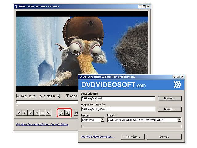Image resolution: width=197 pixels, height=148 pixels.
Task: Click the DVDVideoSoft triple-chevron logo icon
Action: click(177, 85)
